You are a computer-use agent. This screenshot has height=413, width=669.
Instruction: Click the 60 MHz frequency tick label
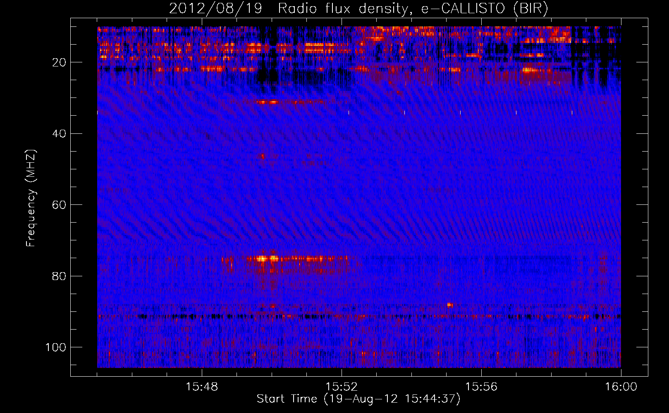click(x=59, y=205)
